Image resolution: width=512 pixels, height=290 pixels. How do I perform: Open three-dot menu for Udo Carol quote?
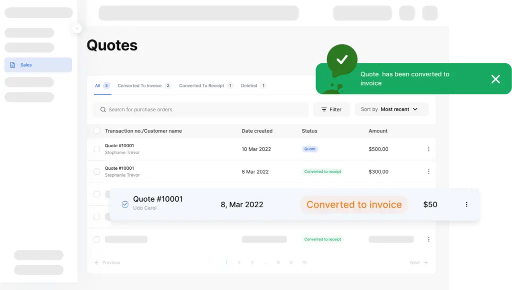click(x=466, y=204)
